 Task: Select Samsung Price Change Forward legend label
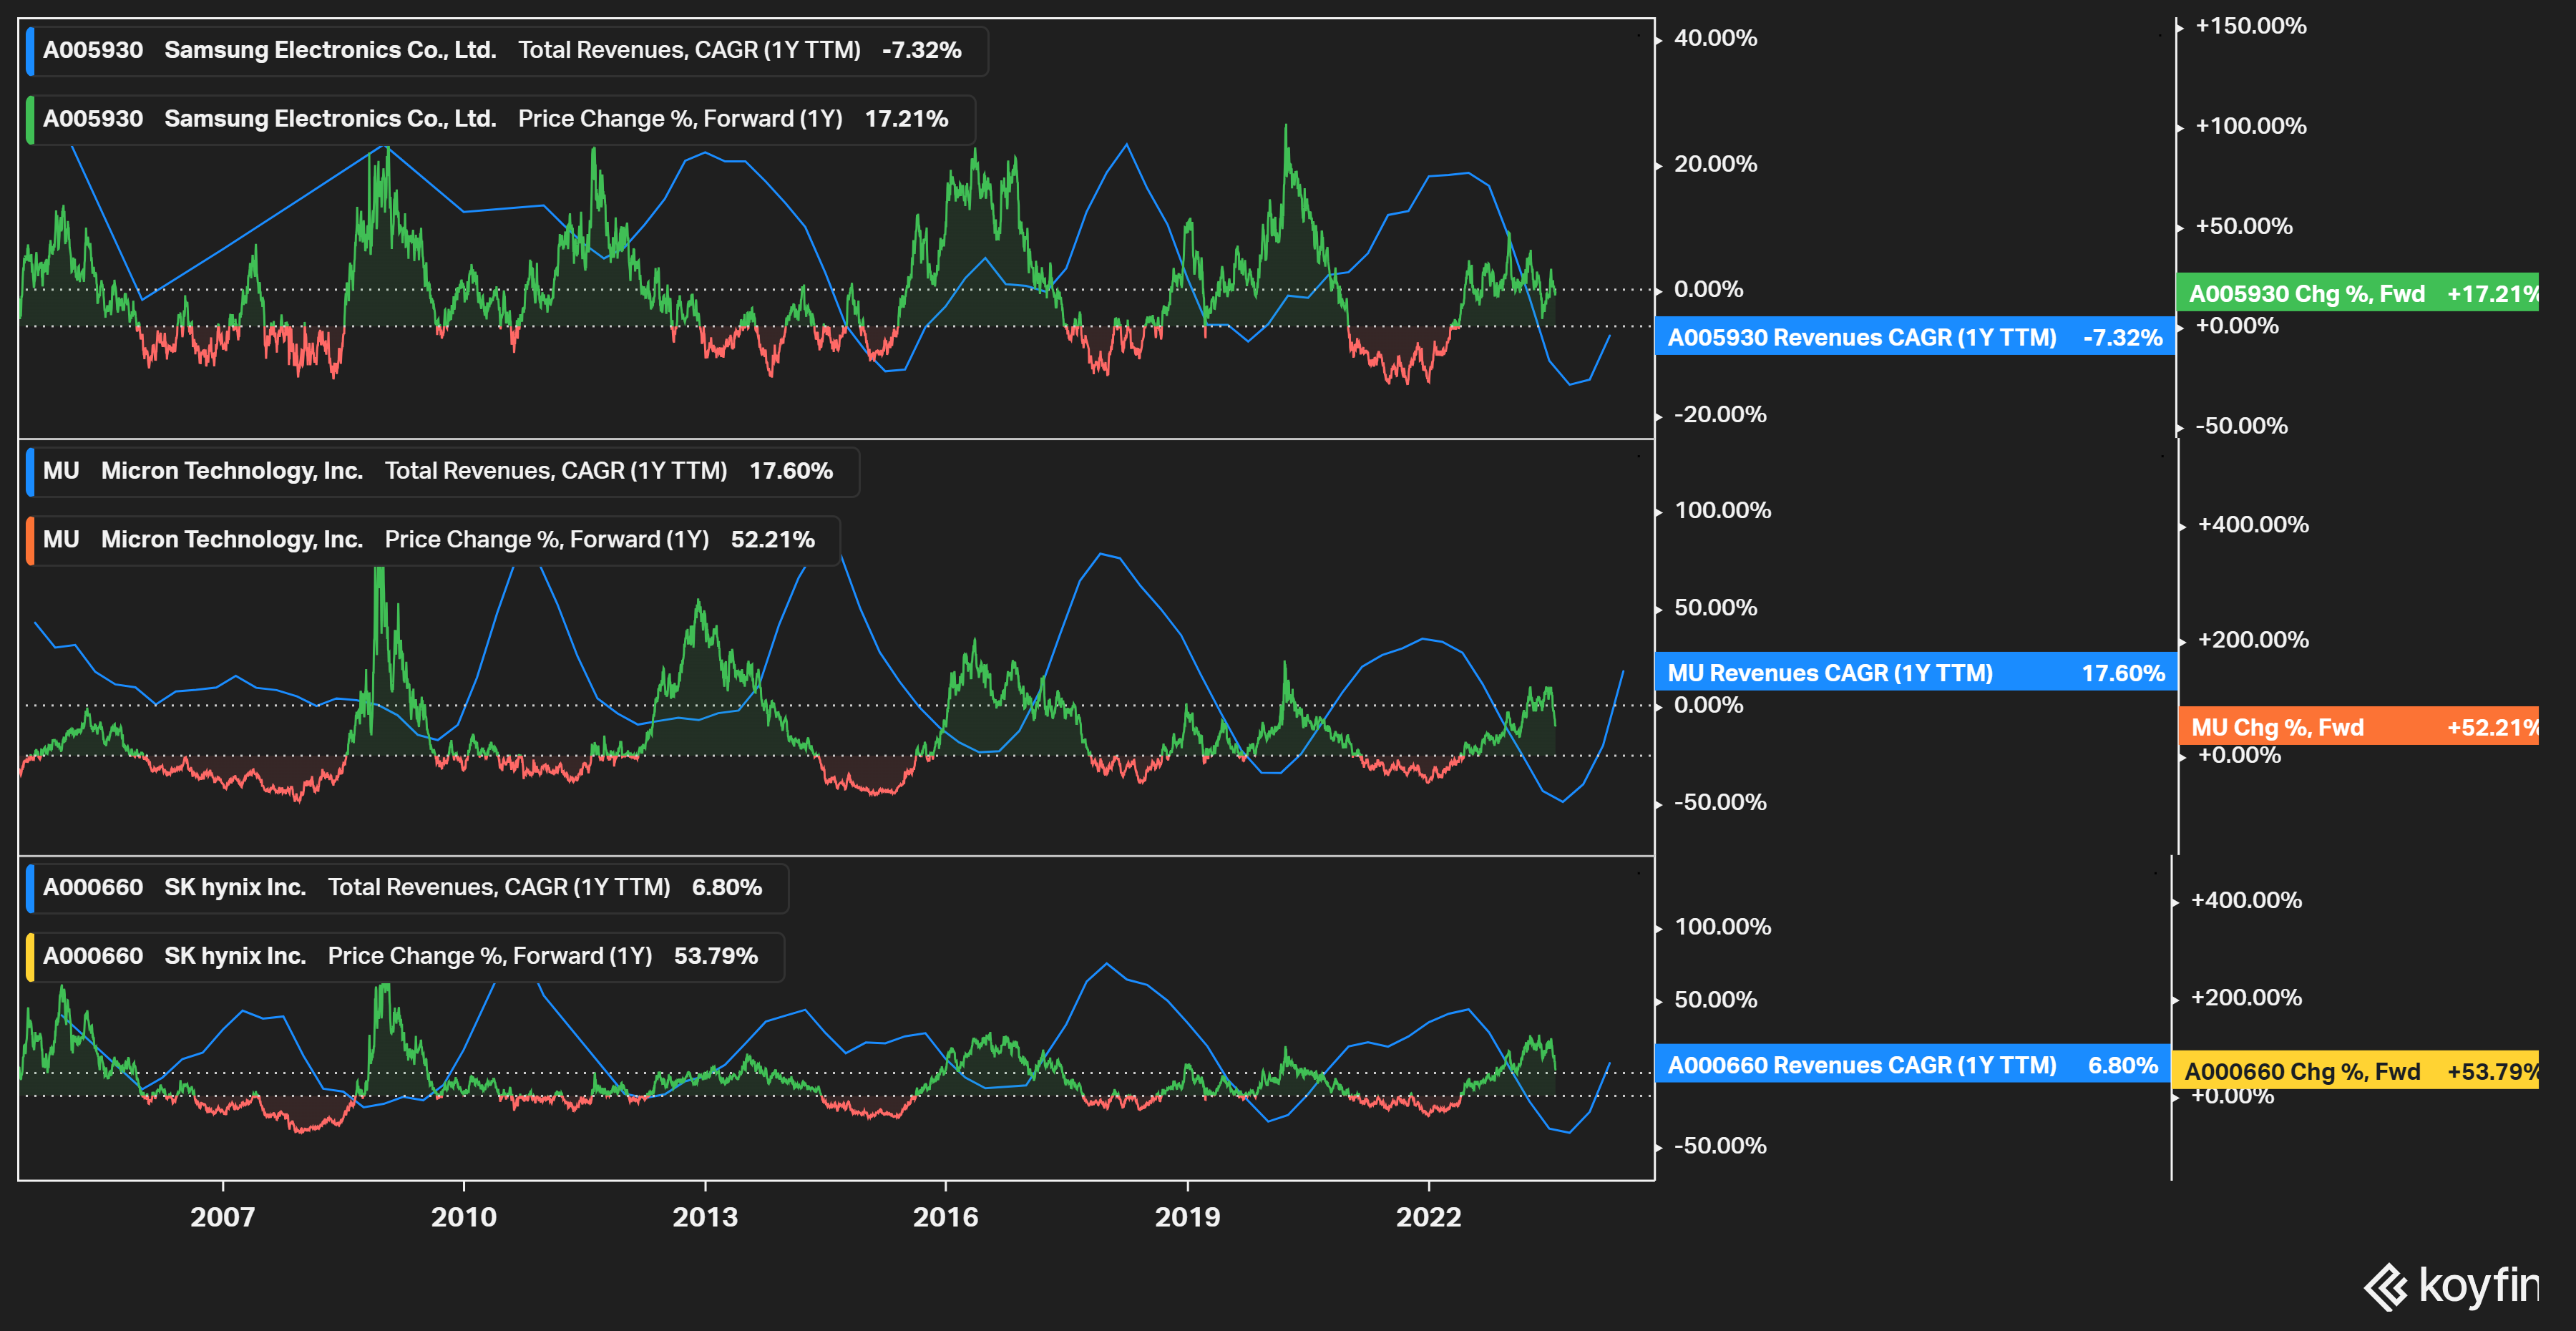coord(501,120)
